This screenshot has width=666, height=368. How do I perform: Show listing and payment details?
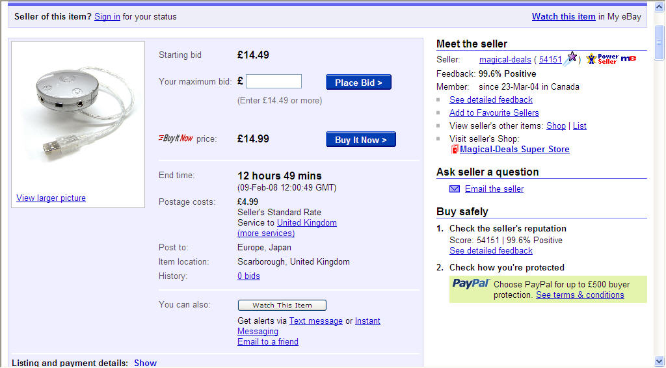(x=145, y=363)
